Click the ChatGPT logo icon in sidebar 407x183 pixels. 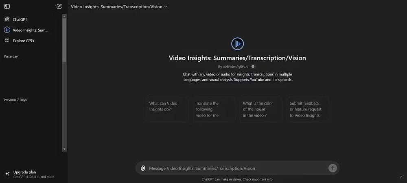click(7, 19)
